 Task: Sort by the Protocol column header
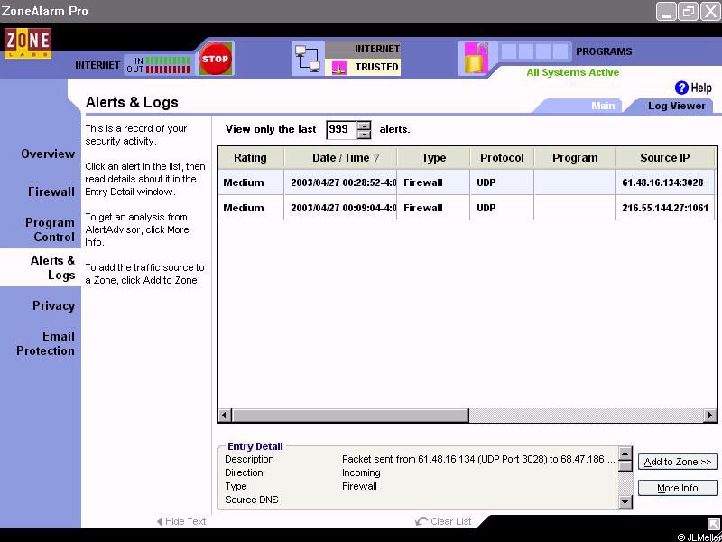[502, 157]
